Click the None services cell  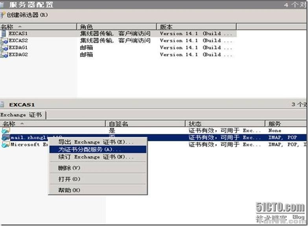275,131
